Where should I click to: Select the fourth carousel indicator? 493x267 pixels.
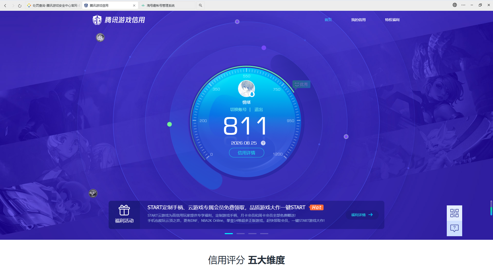(264, 234)
